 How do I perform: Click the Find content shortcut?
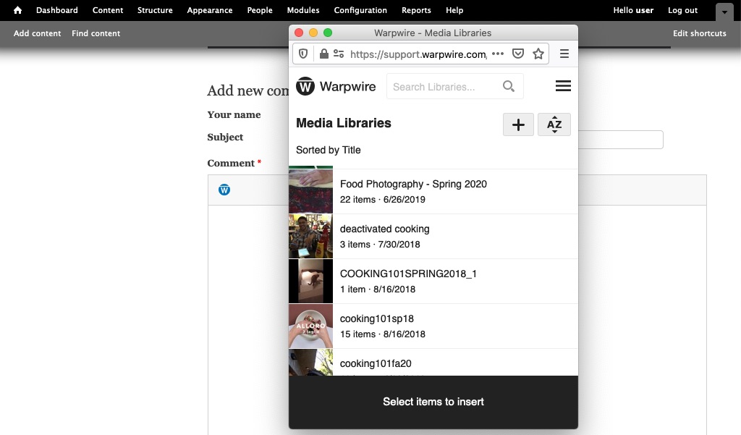coord(96,33)
